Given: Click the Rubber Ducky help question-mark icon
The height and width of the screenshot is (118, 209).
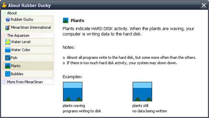Looking at the screenshot, I should 8,20.
